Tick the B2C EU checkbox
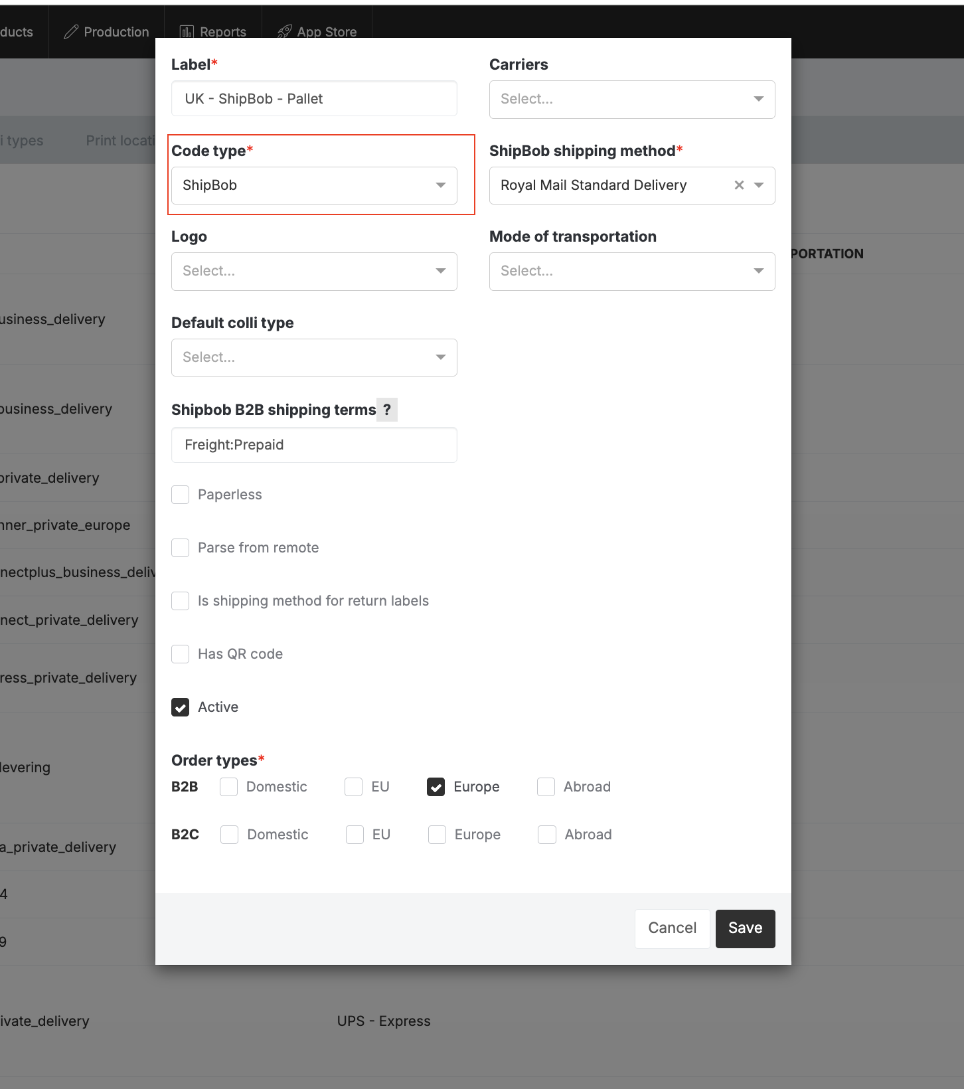This screenshot has width=964, height=1089. 355,835
